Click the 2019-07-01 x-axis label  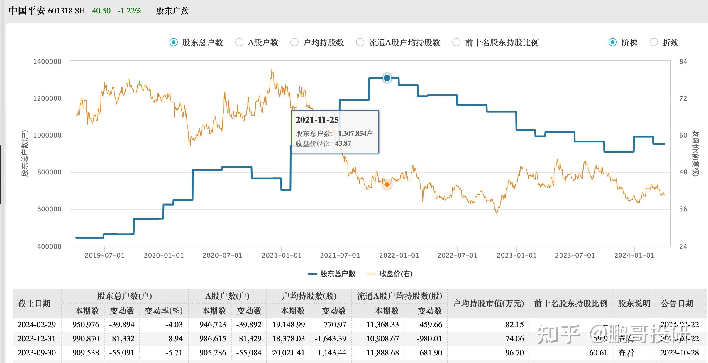coord(105,255)
